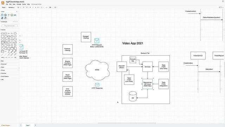The height and width of the screenshot is (127, 225).
Task: Select the DB cylinder in Backend Tier
Action: [133, 96]
